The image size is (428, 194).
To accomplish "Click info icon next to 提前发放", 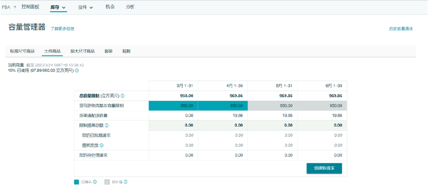I will 102,145.
